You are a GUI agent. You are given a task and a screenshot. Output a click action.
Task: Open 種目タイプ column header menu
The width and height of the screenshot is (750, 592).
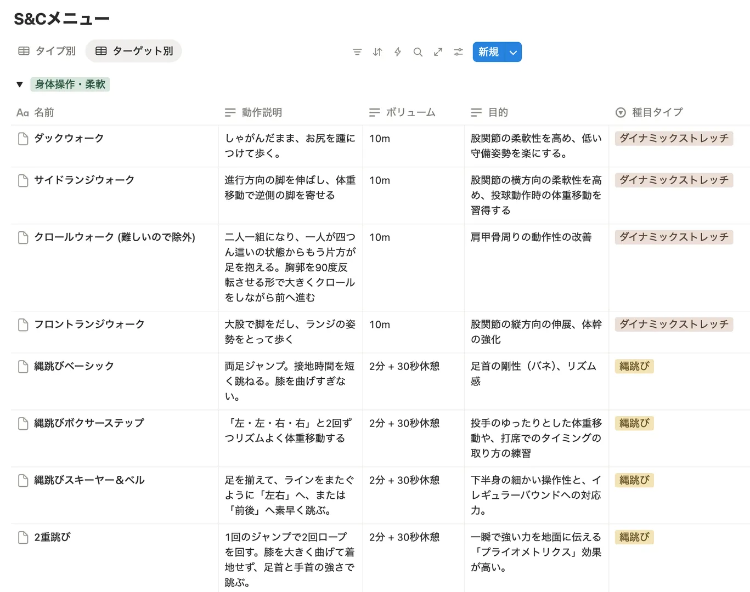(x=657, y=112)
